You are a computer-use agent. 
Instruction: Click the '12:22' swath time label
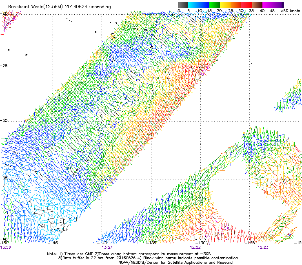pyautogui.click(x=195, y=247)
